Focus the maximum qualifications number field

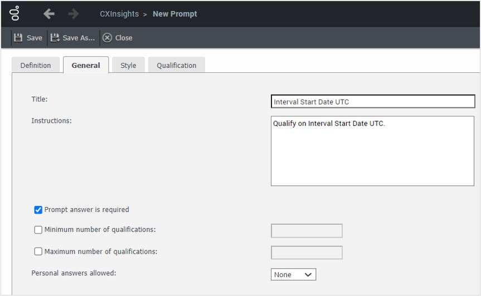[307, 253]
